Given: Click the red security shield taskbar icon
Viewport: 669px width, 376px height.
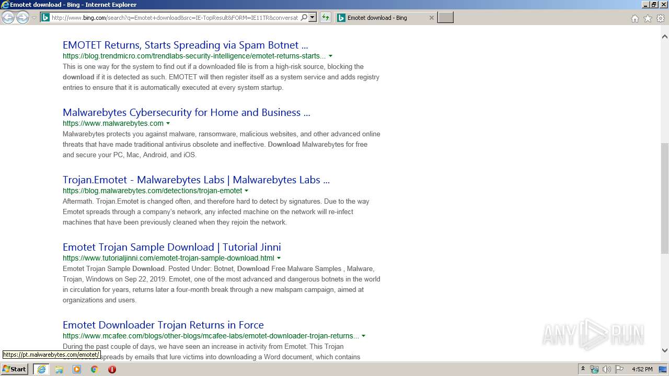Looking at the screenshot, I should tap(112, 369).
